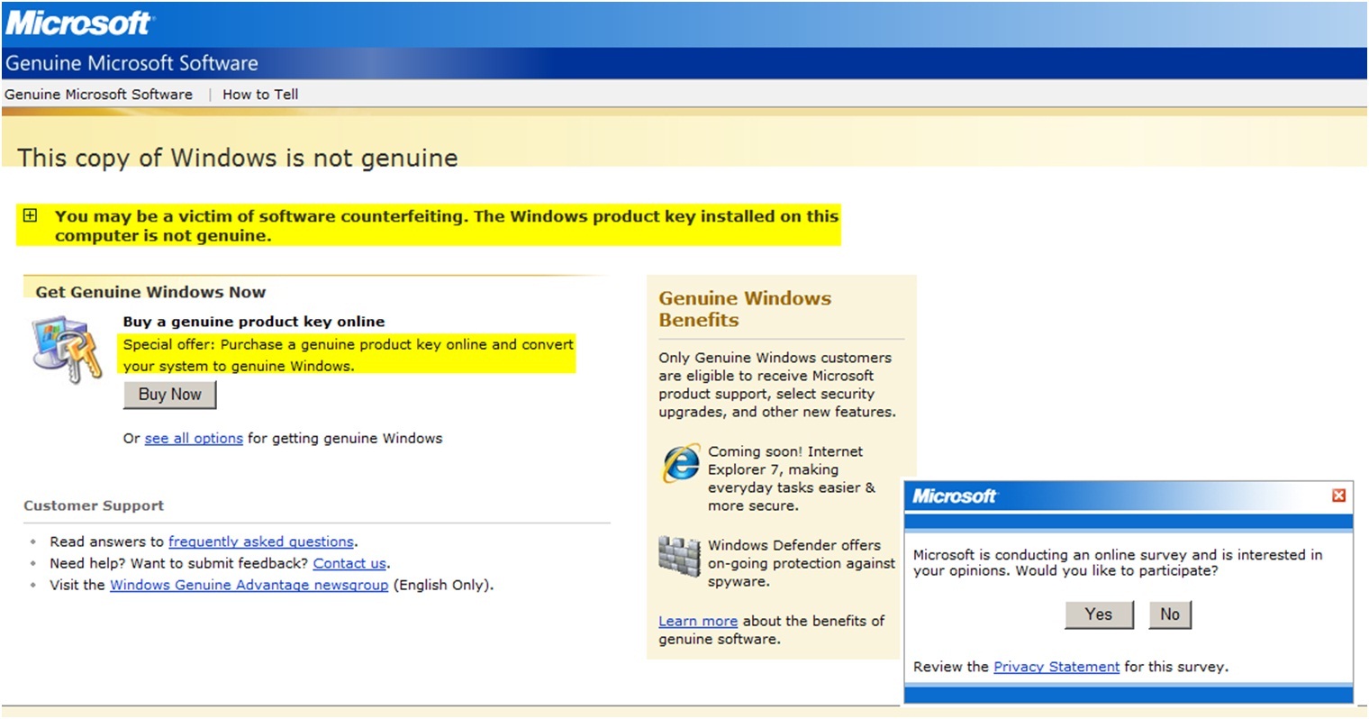Open the Genuine Microsoft Software menu item
Screen dimensions: 1369x719
click(98, 95)
